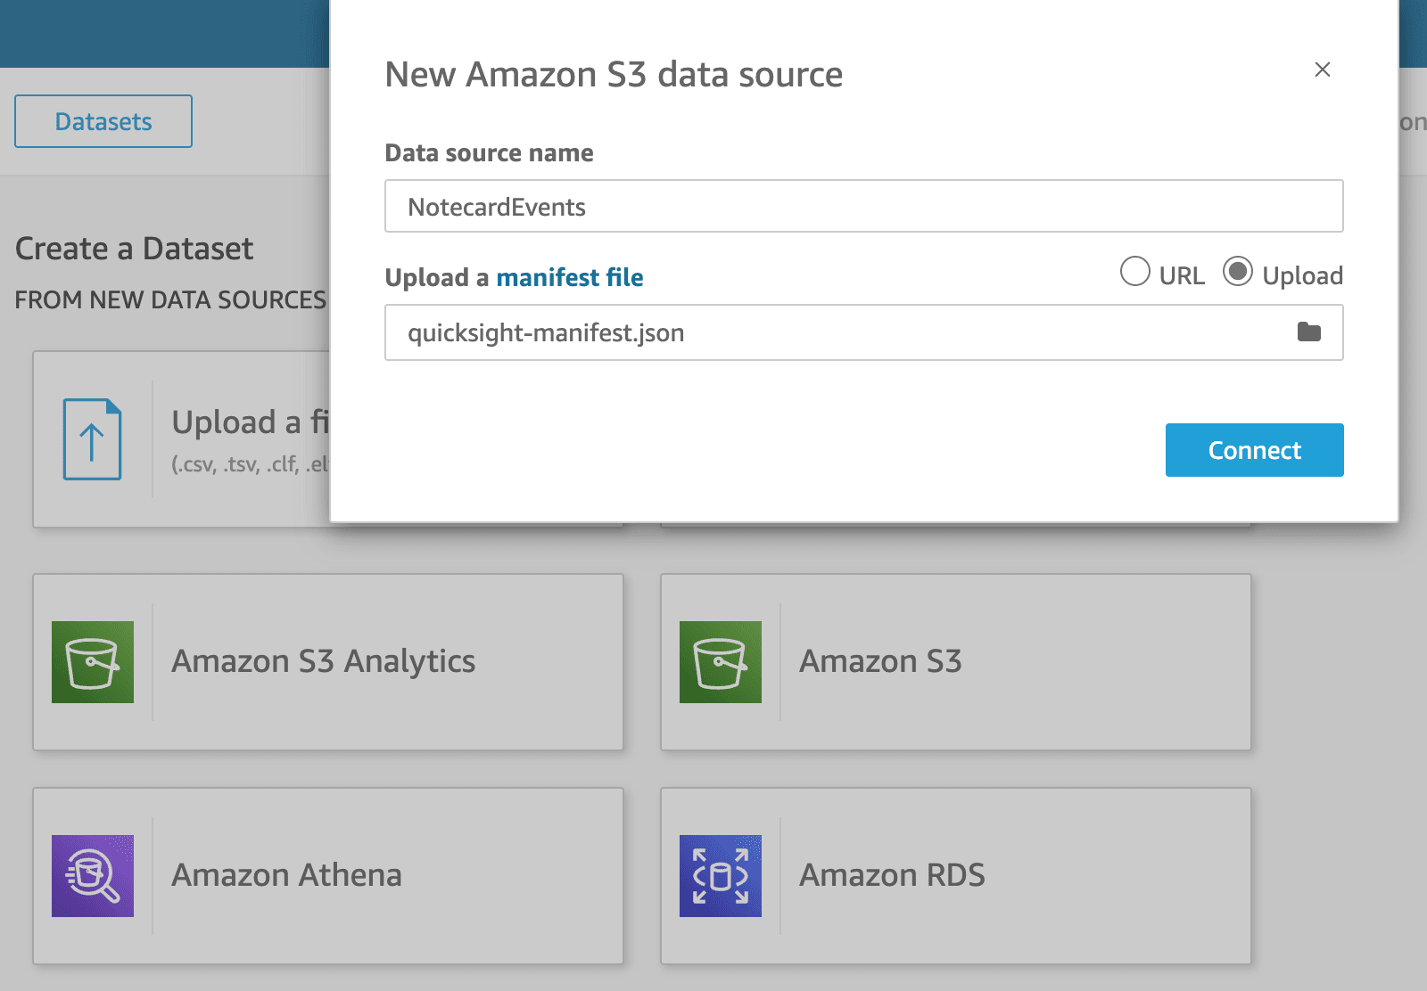Click the New Amazon S3 data source title
The height and width of the screenshot is (991, 1427).
click(614, 75)
